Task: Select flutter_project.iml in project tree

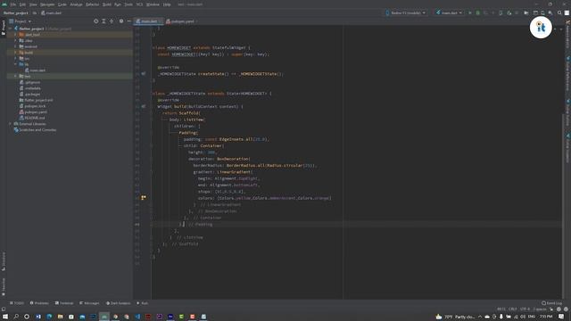Action: [36, 100]
